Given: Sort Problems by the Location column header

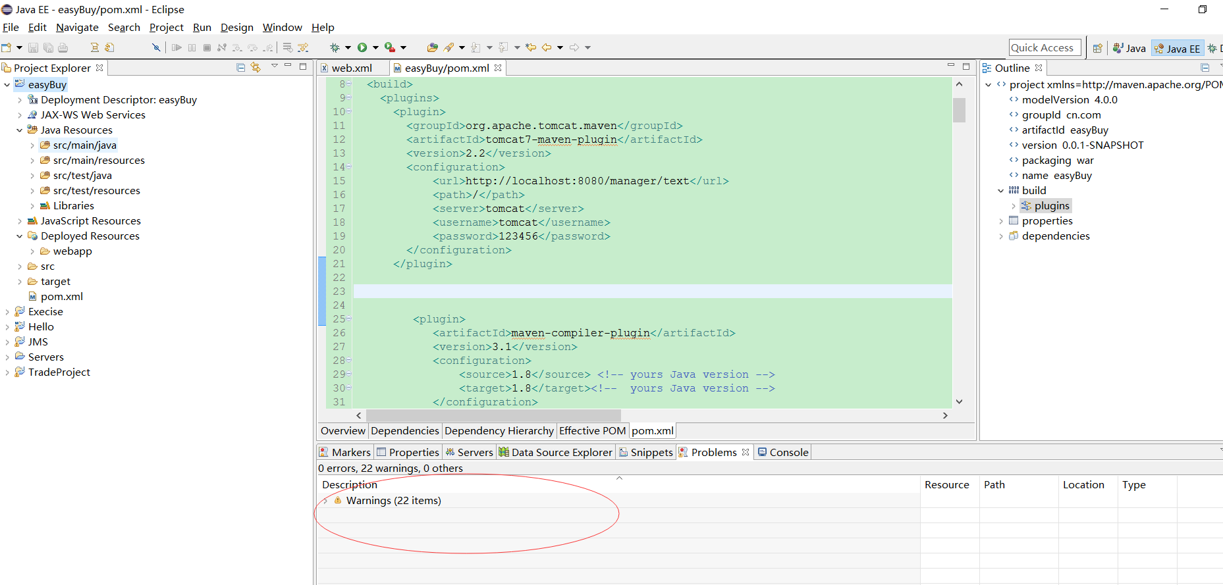Looking at the screenshot, I should click(1088, 485).
